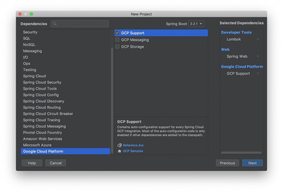
Task: Select the NoSQL category
Action: coord(29,45)
